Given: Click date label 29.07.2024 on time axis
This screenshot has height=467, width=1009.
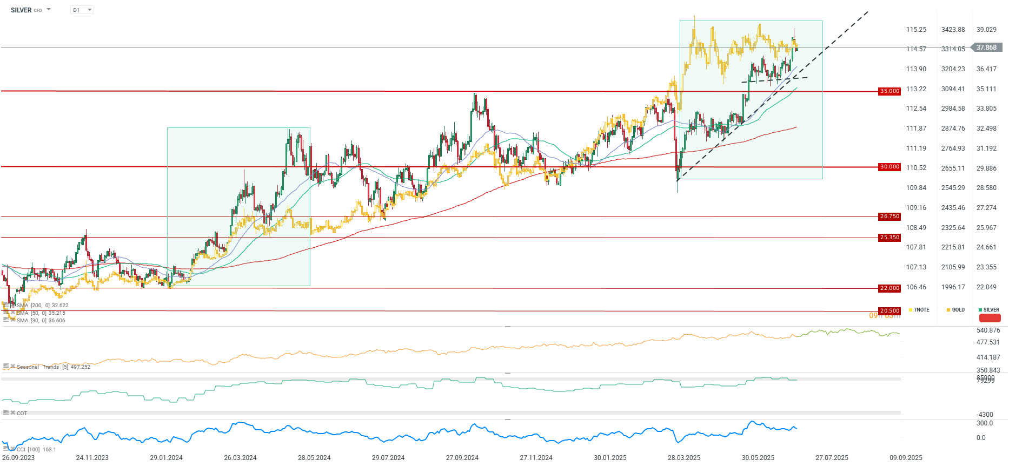Looking at the screenshot, I should pyautogui.click(x=388, y=458).
